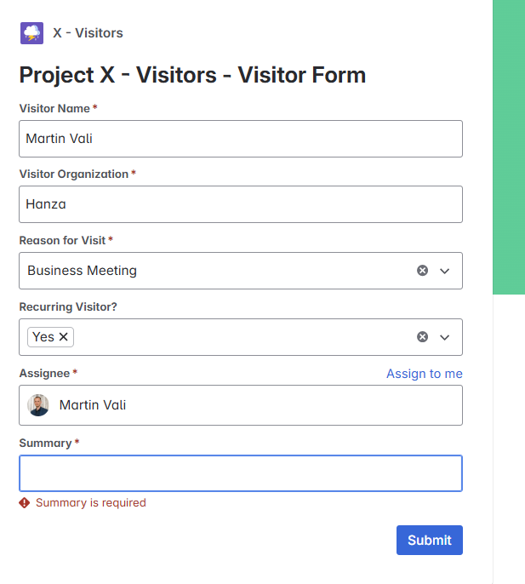This screenshot has width=525, height=584.
Task: Clear all Recurring Visitor selections
Action: click(422, 337)
